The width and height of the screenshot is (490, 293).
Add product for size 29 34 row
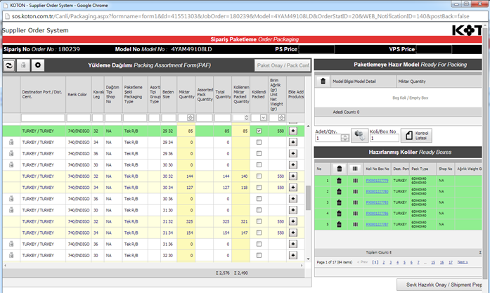[x=293, y=142]
